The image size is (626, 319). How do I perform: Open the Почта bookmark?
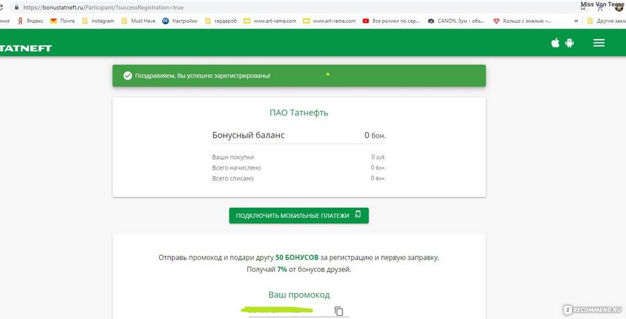(63, 21)
